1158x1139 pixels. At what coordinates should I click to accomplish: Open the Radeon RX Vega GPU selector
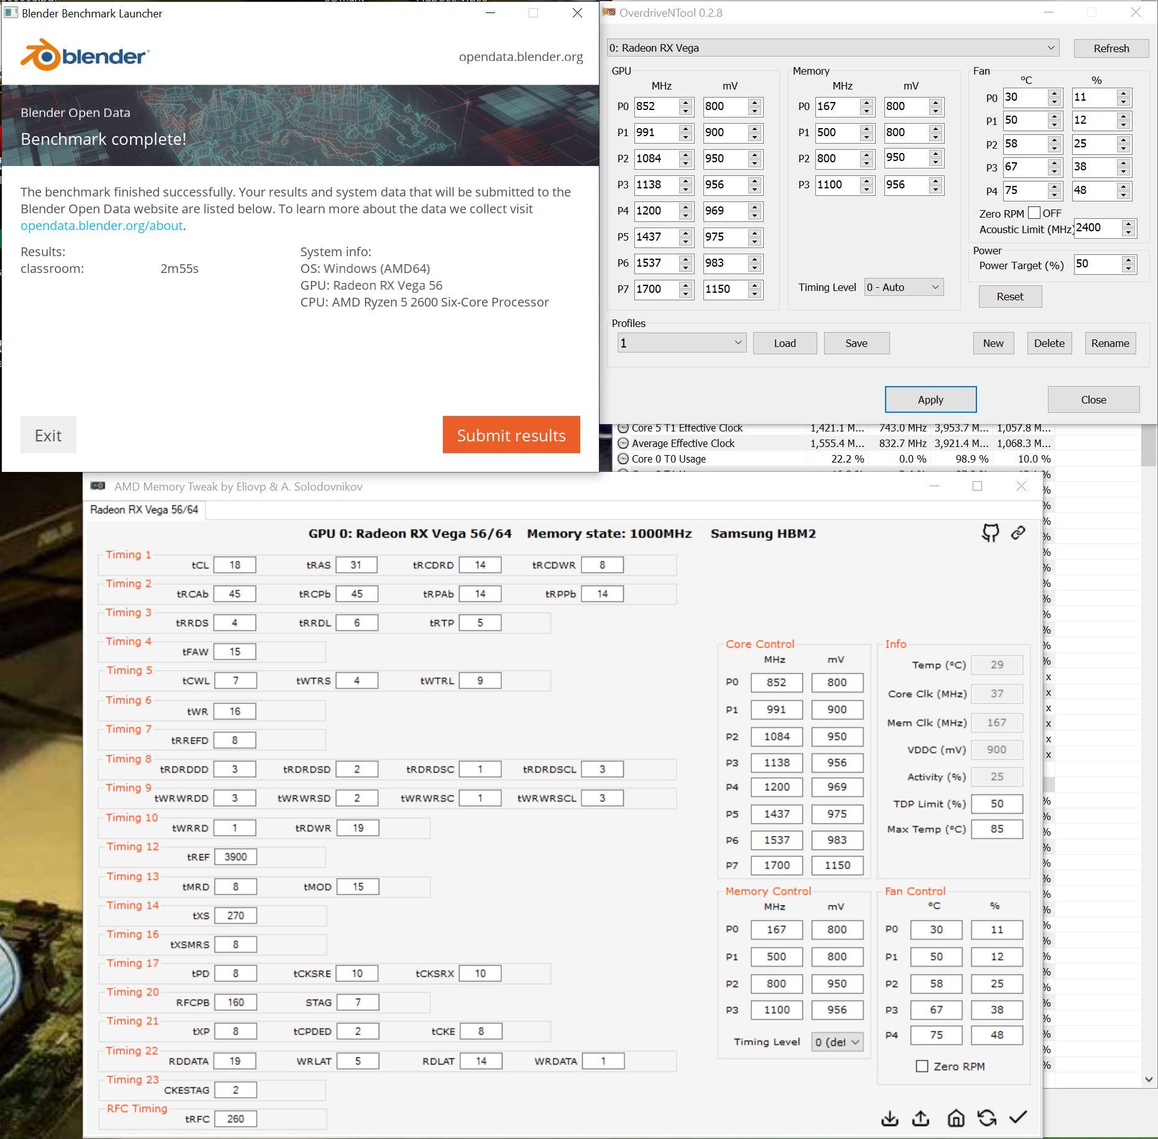[x=833, y=48]
